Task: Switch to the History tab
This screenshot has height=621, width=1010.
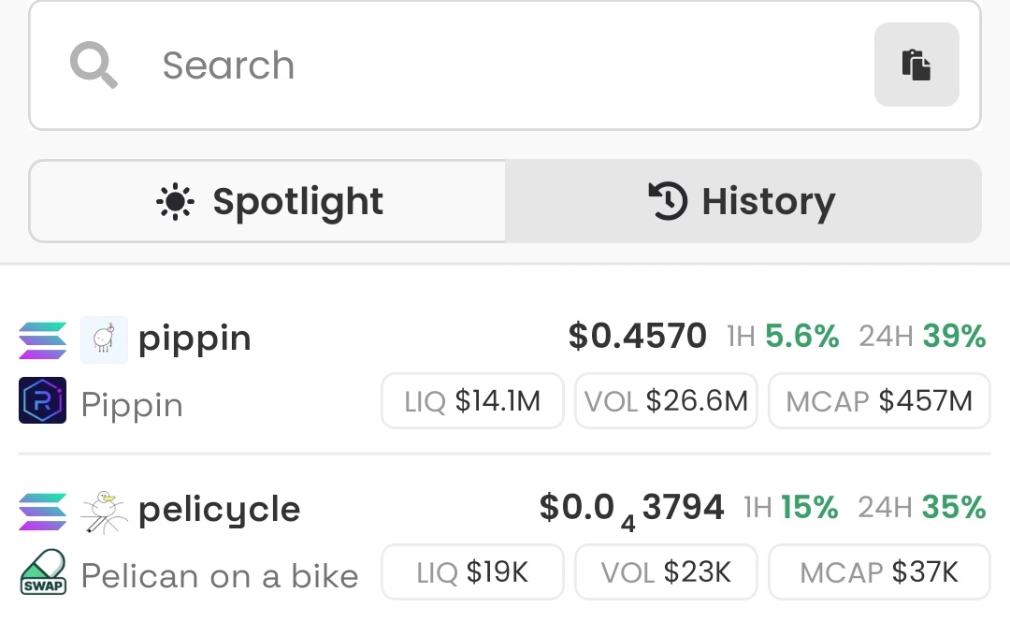Action: click(x=743, y=201)
